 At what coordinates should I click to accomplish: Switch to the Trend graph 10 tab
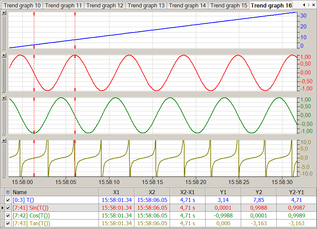pos(22,5)
